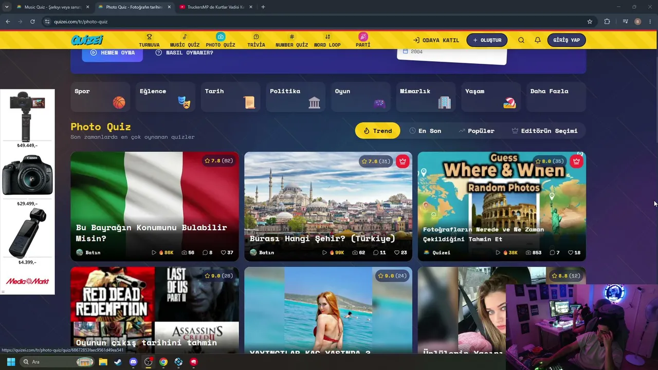Click the crown badge on Where & When quiz

click(x=576, y=161)
